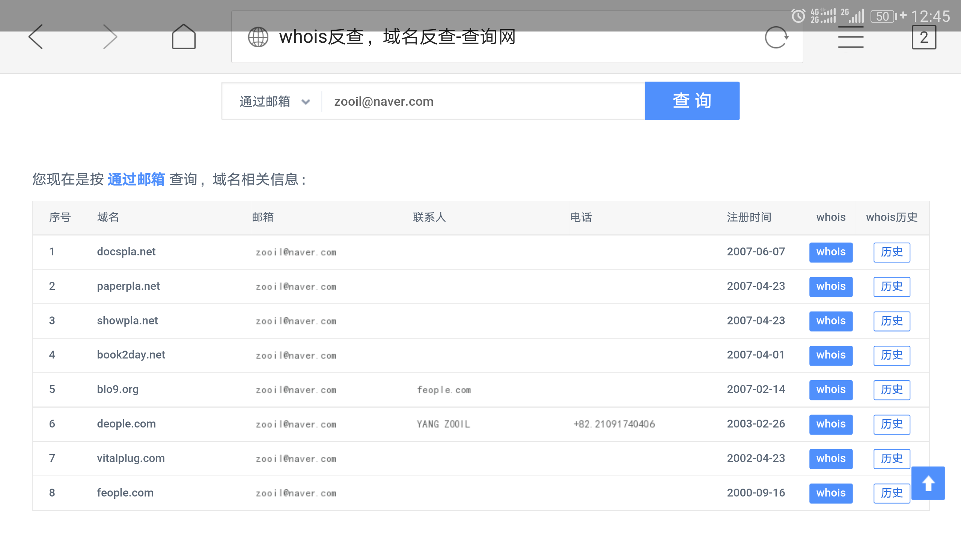This screenshot has height=540, width=961.
Task: Click the globe icon in address bar
Action: (x=258, y=37)
